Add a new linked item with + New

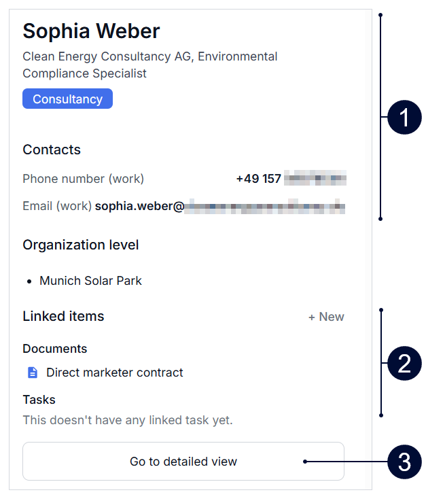[x=326, y=317]
